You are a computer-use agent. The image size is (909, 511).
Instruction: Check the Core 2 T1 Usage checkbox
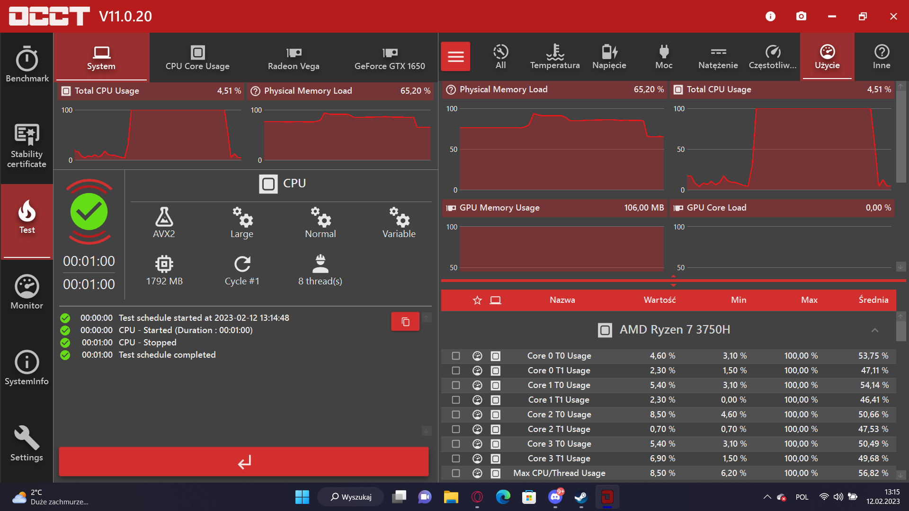[456, 429]
